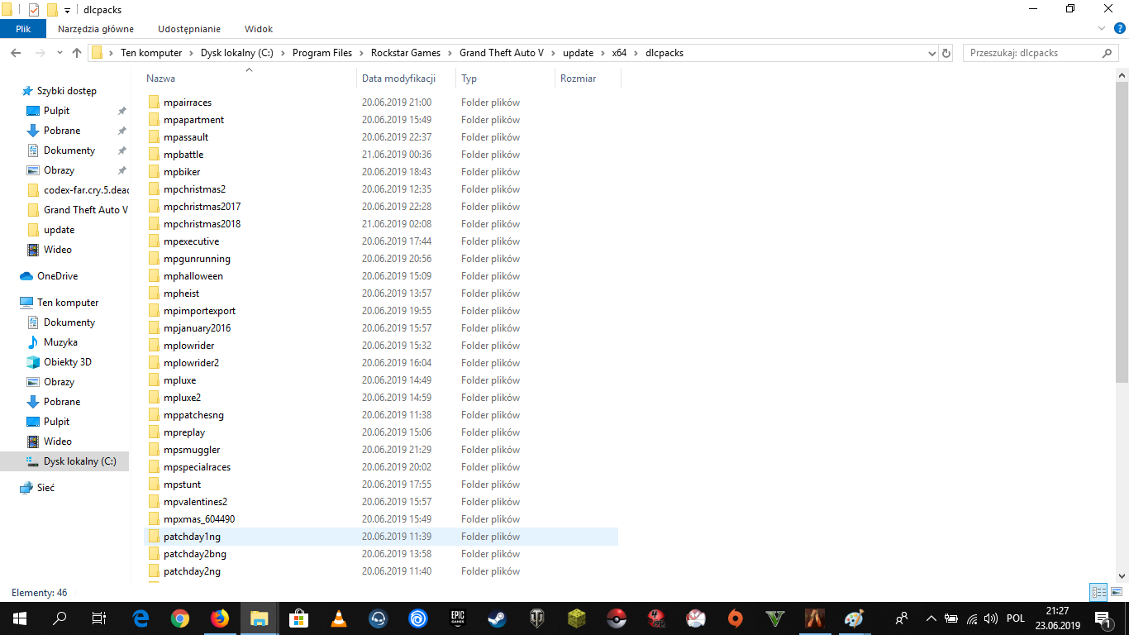This screenshot has width=1129, height=635.
Task: Open Task View on taskbar
Action: click(x=99, y=618)
